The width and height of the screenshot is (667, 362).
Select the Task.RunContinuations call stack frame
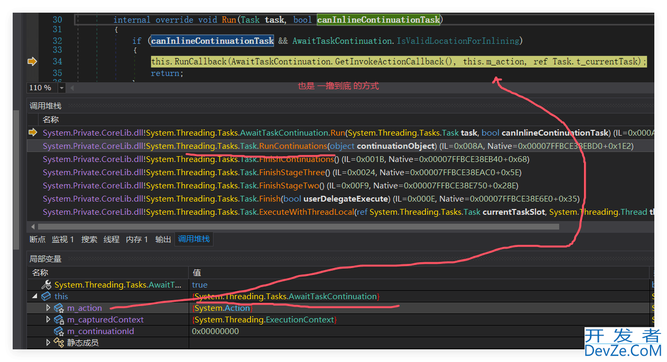coord(340,146)
